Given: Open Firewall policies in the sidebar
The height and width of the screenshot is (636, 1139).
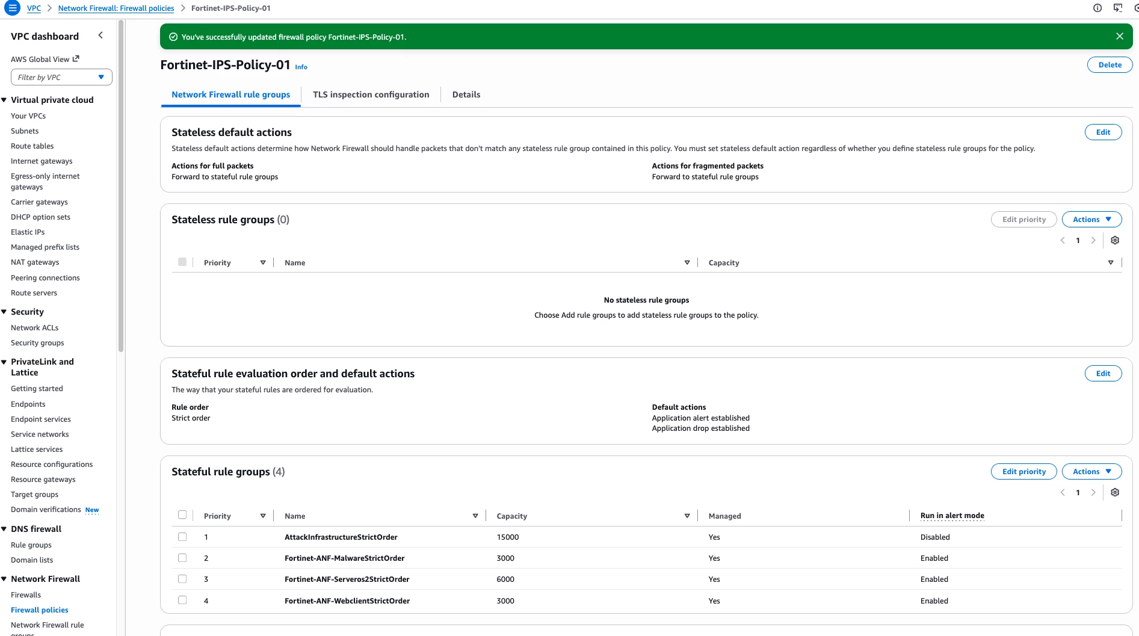Looking at the screenshot, I should (40, 610).
